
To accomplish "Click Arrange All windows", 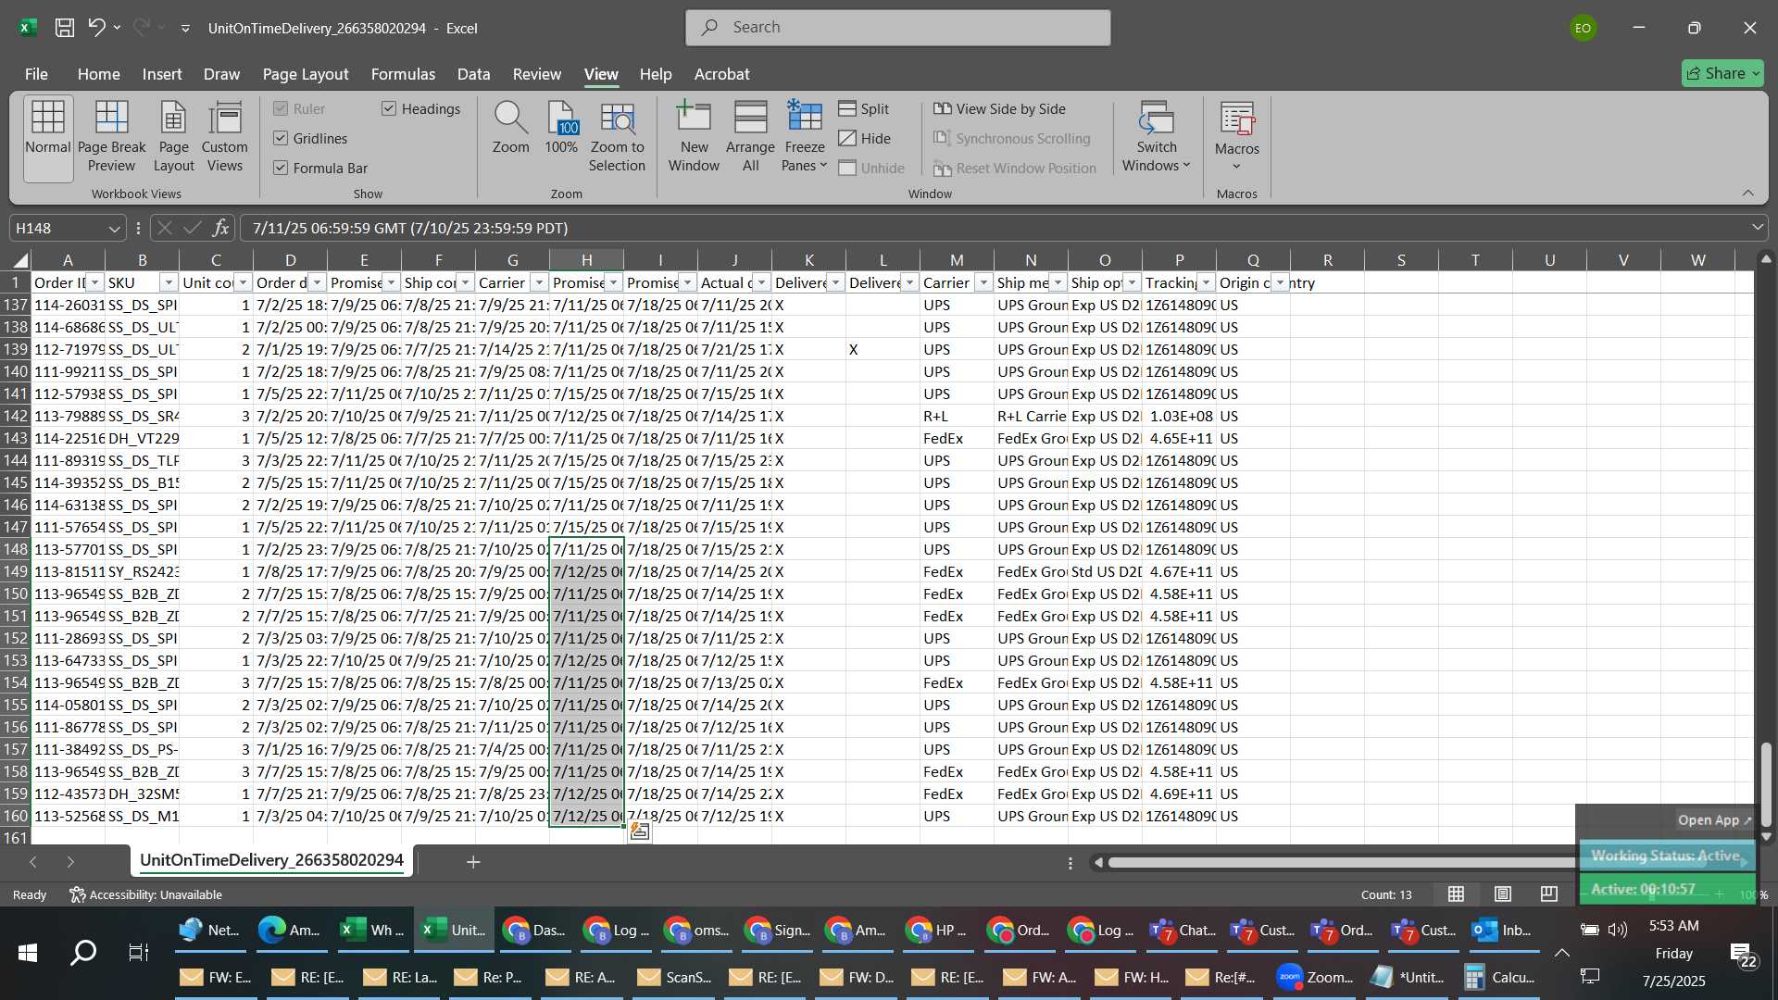I will [750, 137].
